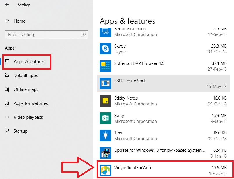Click the Windows 10 update installer icon
This screenshot has width=234, height=179.
point(106,153)
